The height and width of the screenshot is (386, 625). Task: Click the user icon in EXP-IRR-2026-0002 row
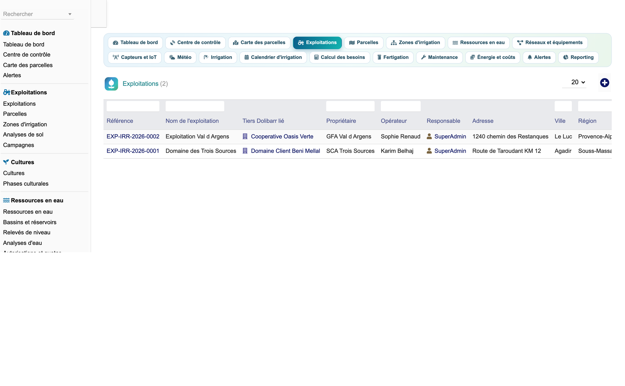[429, 137]
